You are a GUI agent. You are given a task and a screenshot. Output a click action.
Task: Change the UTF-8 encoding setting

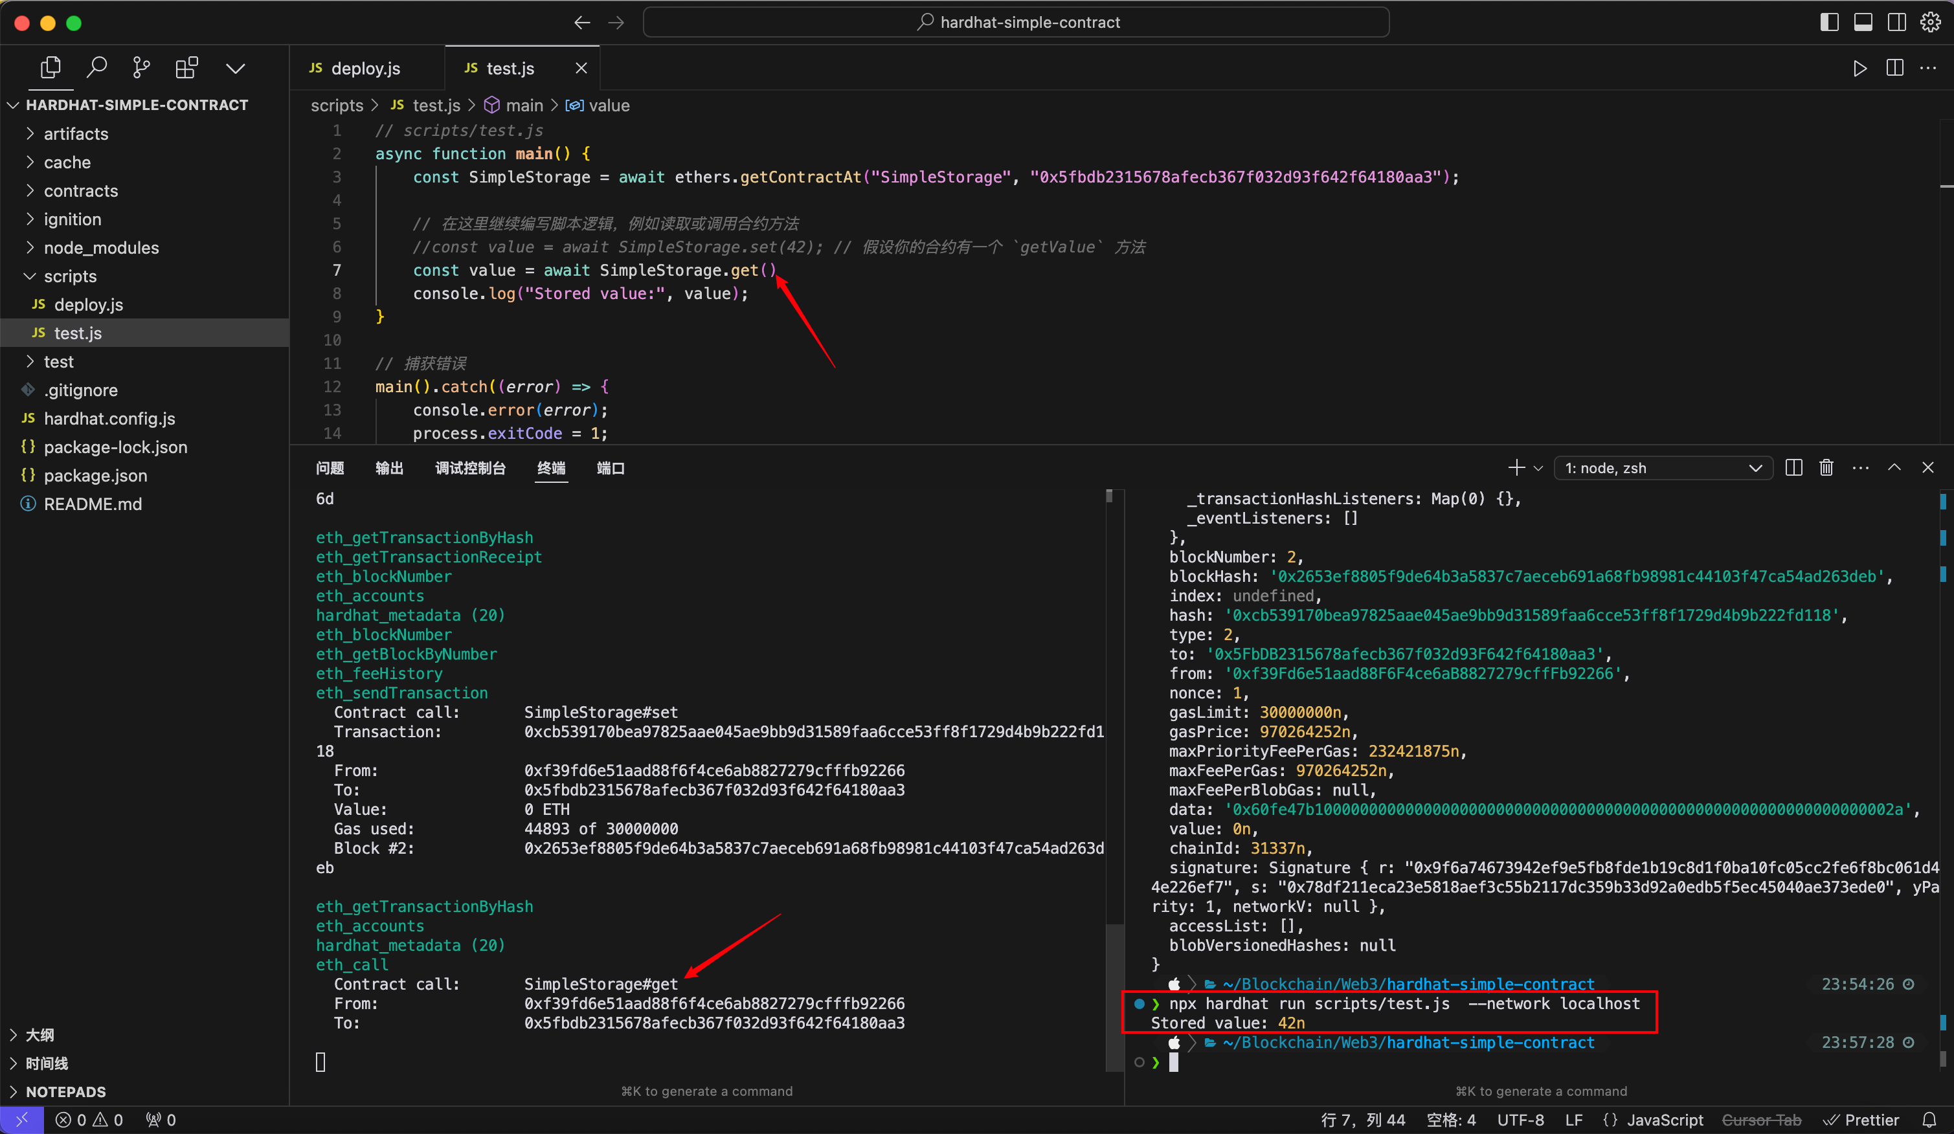tap(1520, 1120)
